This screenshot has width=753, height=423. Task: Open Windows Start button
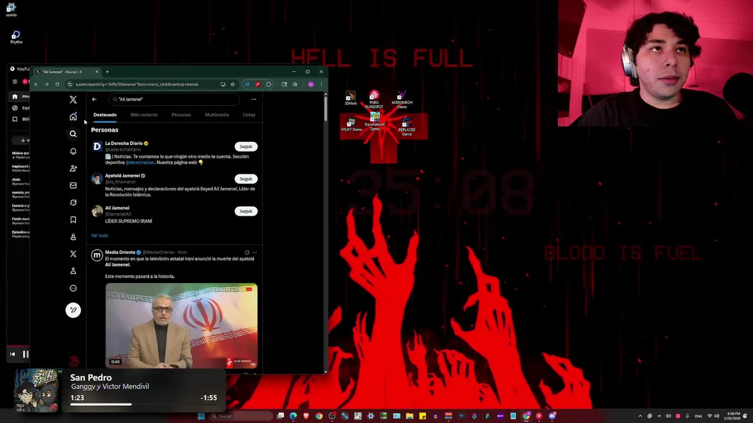[x=201, y=416]
